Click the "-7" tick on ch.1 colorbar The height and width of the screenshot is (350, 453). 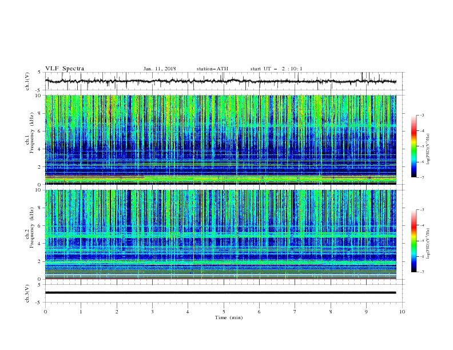pos(422,177)
